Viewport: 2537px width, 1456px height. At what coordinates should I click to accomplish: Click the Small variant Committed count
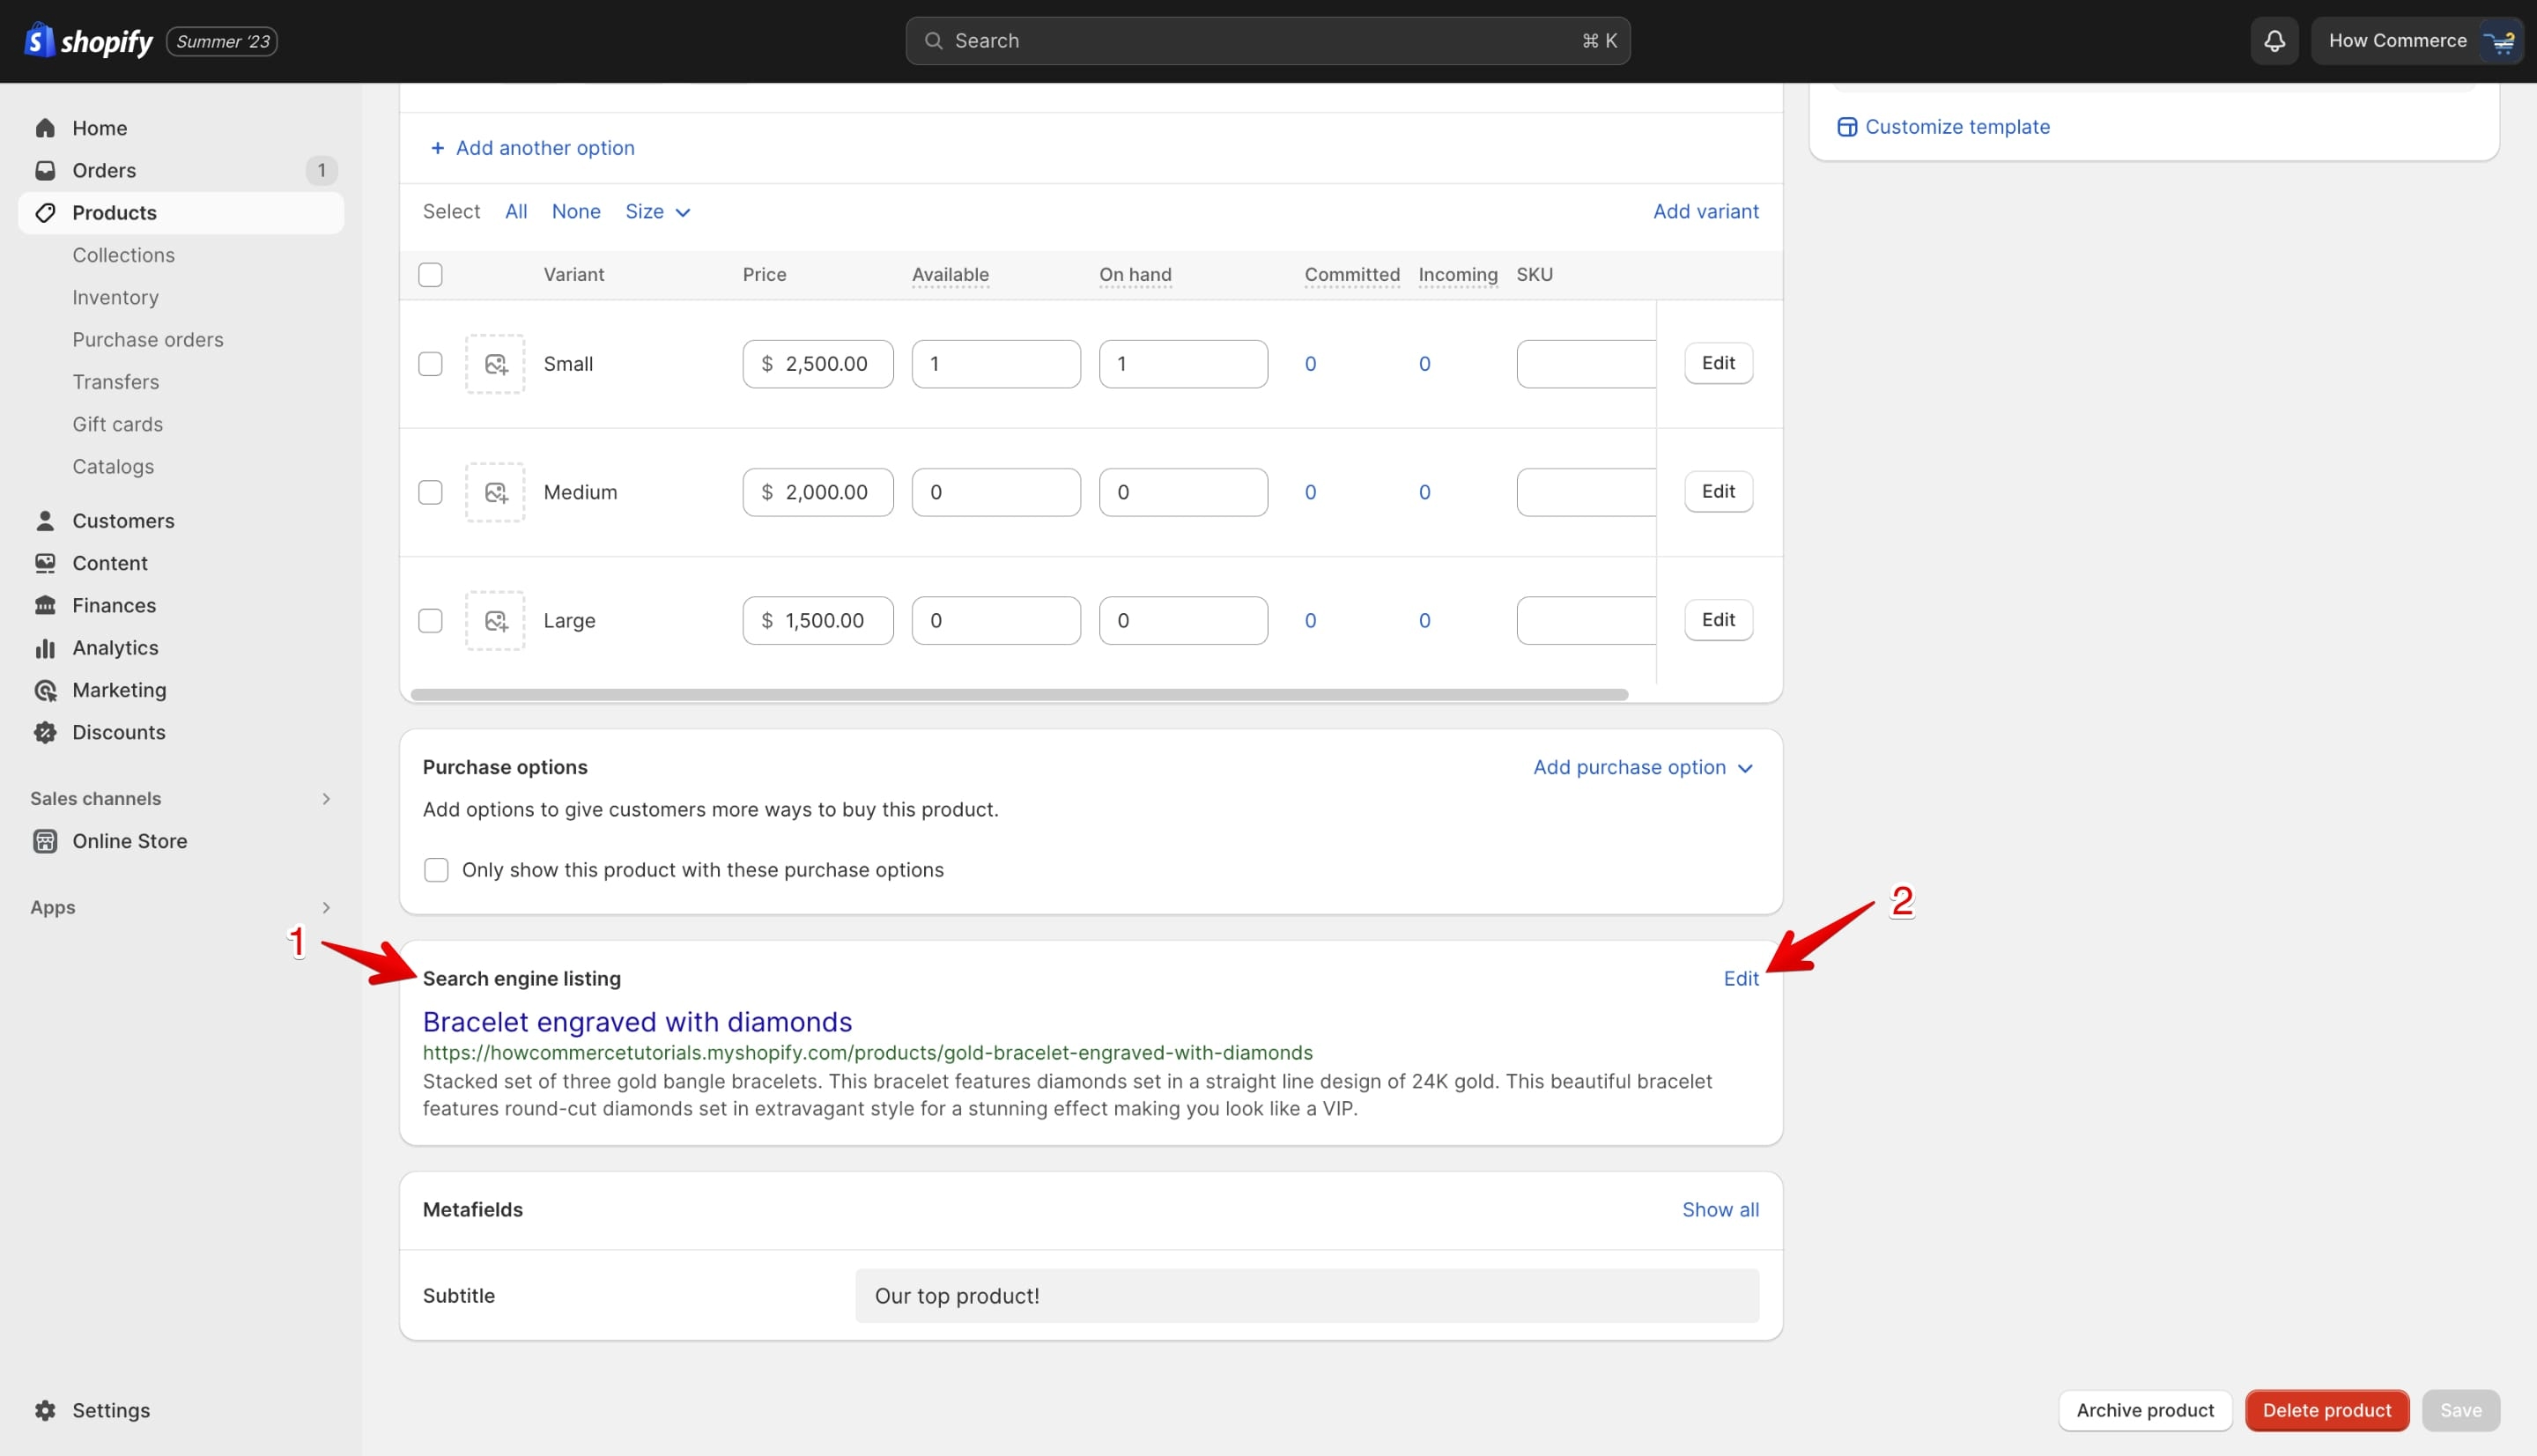point(1310,364)
